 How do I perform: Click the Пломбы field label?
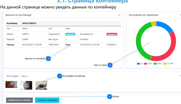click(84, 39)
